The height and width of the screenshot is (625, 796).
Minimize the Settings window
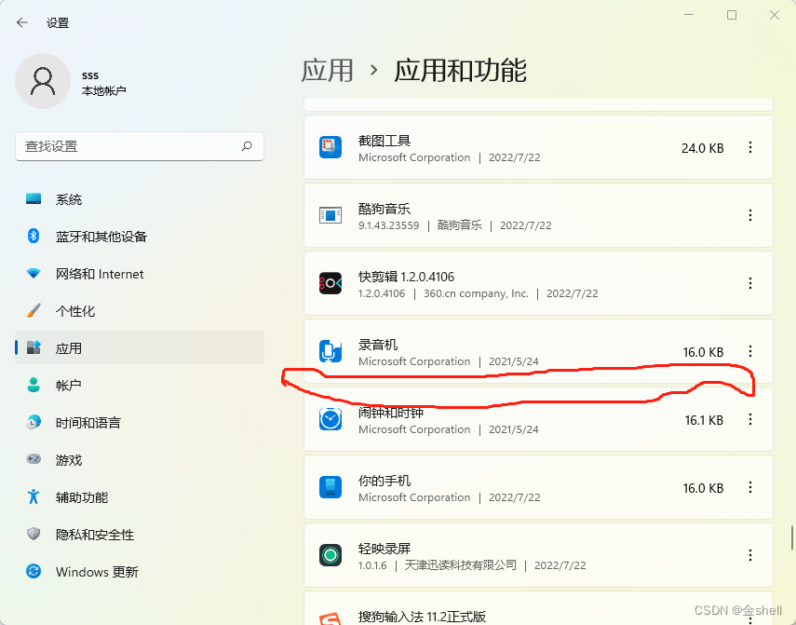tap(689, 15)
